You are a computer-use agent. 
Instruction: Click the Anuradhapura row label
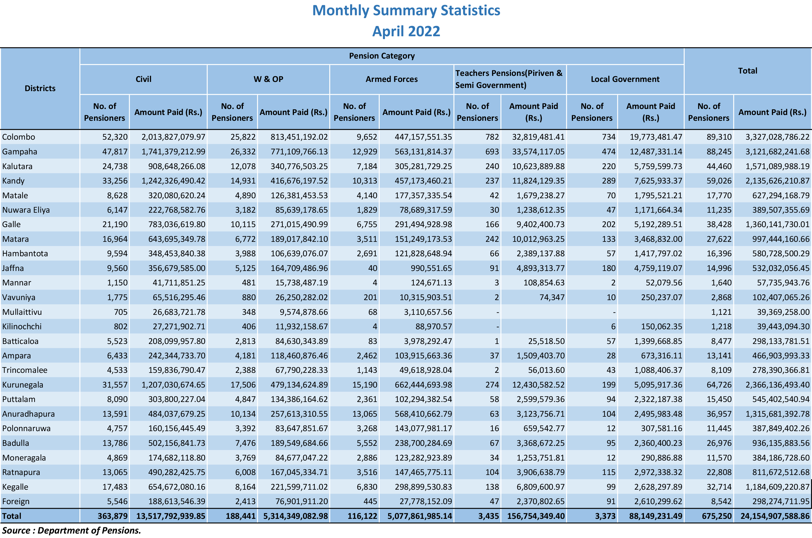point(28,414)
